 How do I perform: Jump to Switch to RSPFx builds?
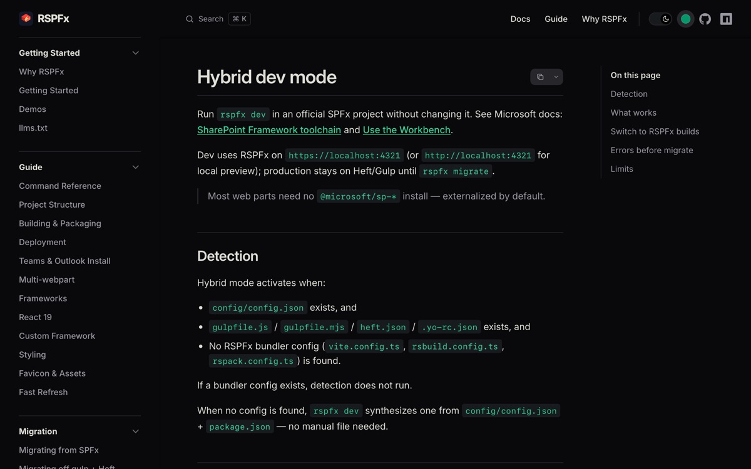click(655, 131)
